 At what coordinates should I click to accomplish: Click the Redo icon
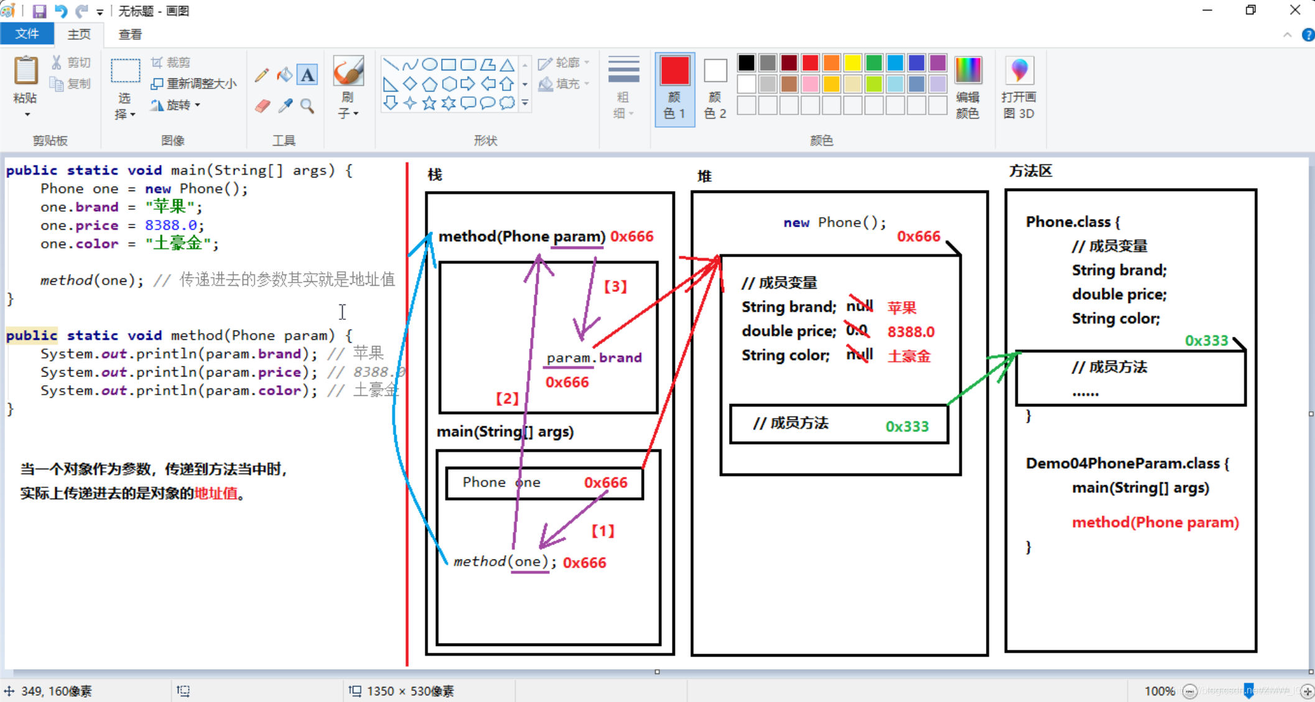click(82, 11)
